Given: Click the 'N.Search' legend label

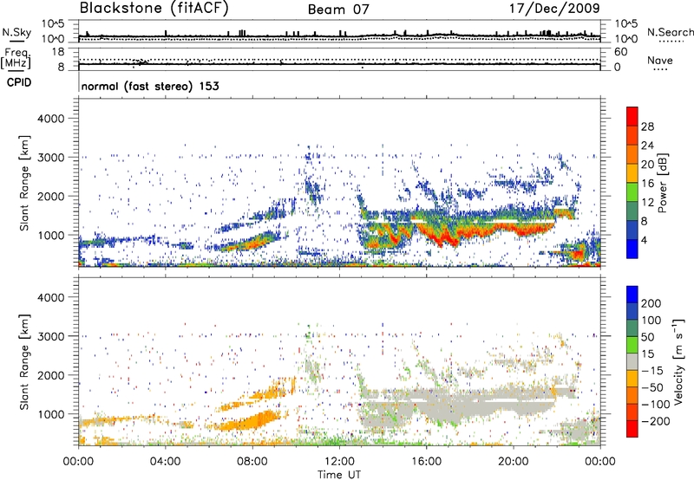Looking at the screenshot, I should coord(671,32).
